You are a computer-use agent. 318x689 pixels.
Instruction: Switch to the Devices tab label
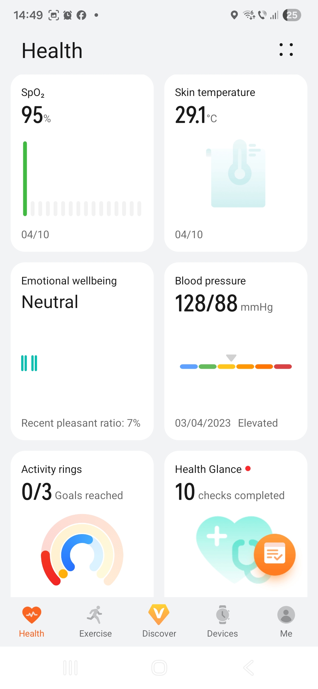(x=223, y=634)
